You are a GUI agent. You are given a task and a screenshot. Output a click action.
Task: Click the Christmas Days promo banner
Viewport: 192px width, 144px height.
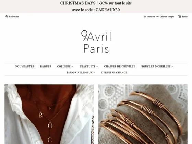coord(96,7)
